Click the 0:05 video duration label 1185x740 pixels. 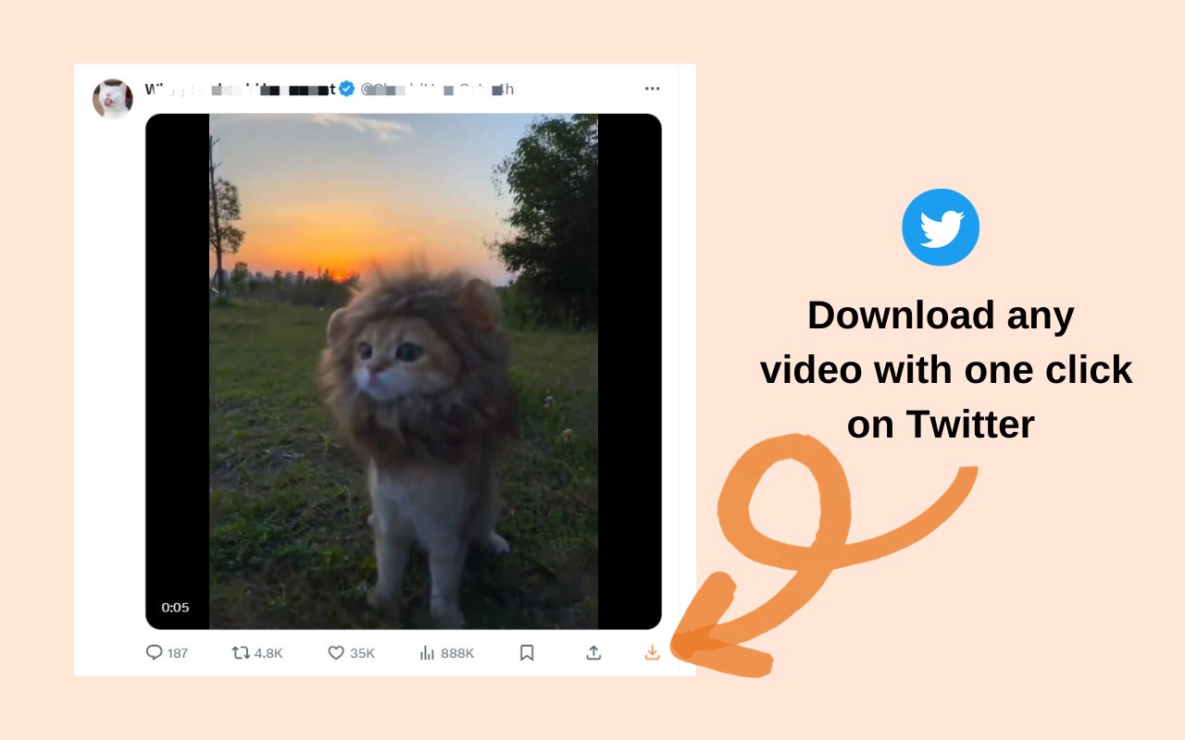pos(175,608)
